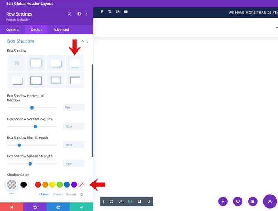Viewport: 278px width, 211px height.
Task: Choose the orange shadow color swatch
Action: [x=45, y=184]
